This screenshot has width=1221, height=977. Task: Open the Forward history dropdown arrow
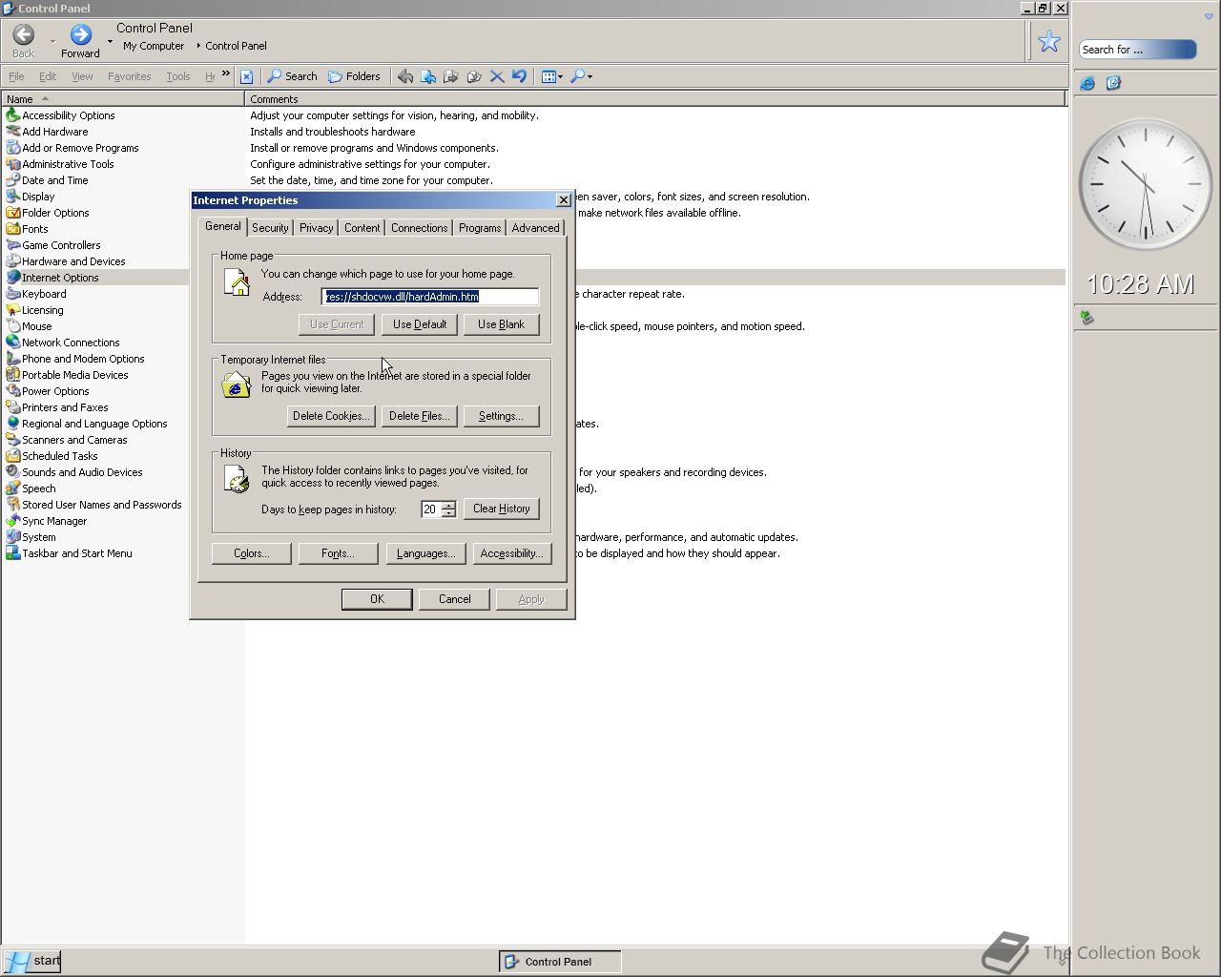coord(110,41)
